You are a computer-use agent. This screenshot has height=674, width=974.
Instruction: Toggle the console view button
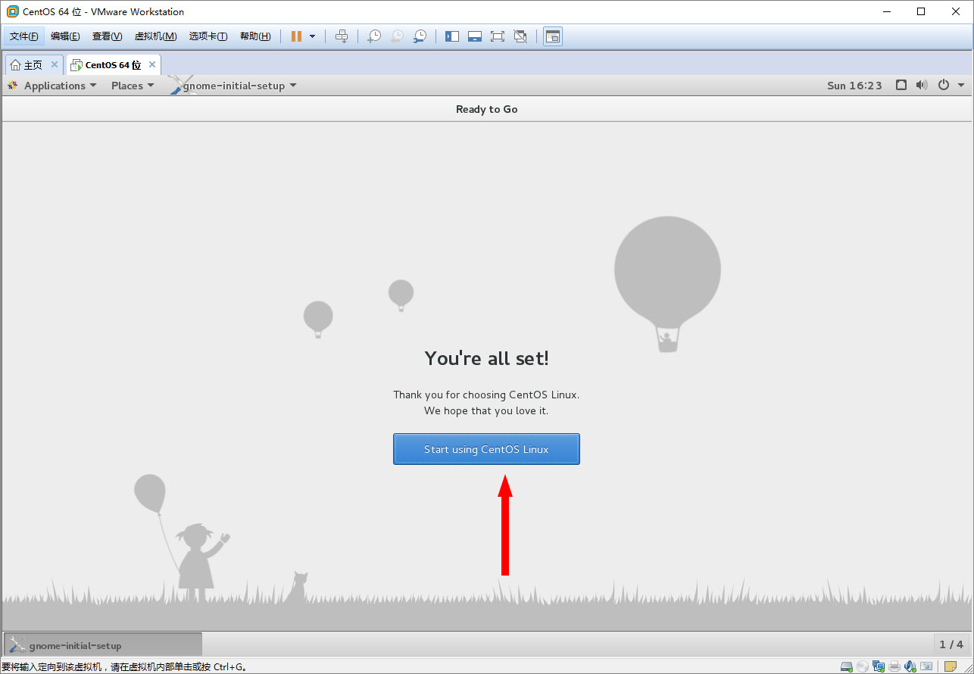[553, 36]
